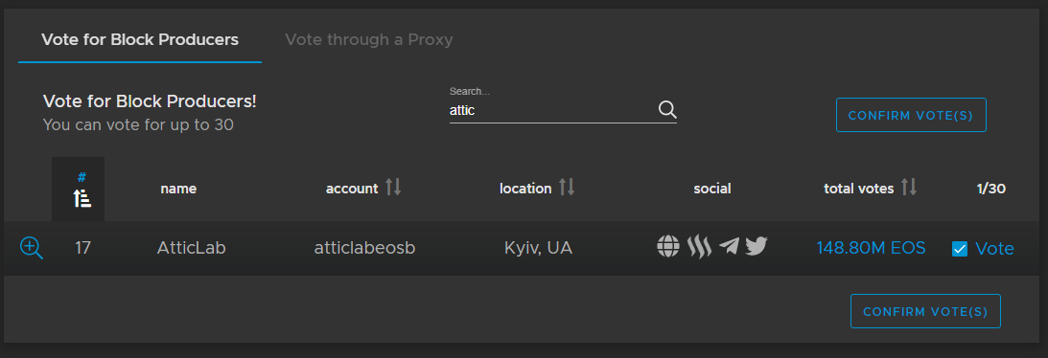Open AtticLab's Telegram icon
The image size is (1048, 358).
coord(729,247)
